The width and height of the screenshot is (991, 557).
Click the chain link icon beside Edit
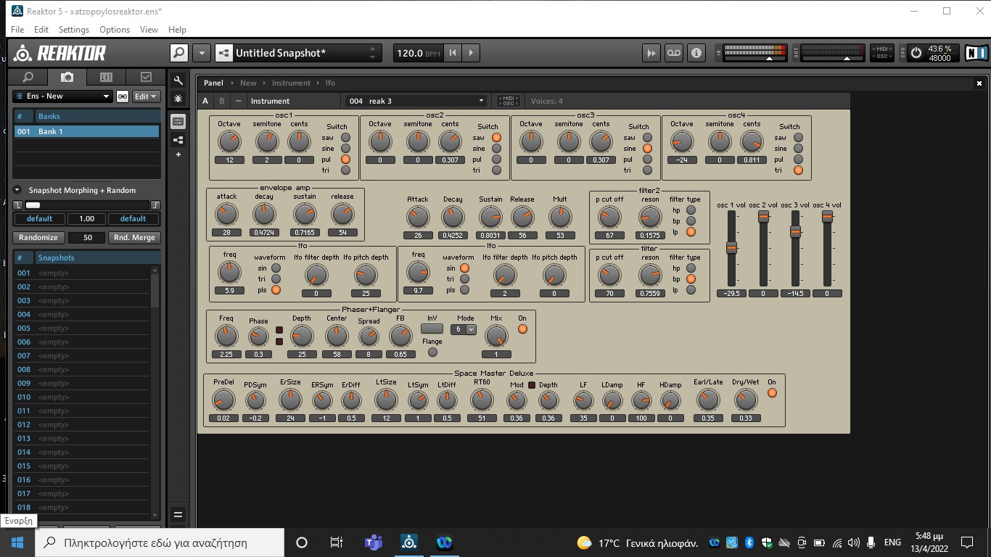[x=123, y=96]
